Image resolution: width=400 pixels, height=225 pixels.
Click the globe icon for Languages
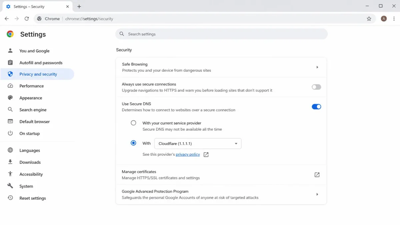(x=10, y=150)
